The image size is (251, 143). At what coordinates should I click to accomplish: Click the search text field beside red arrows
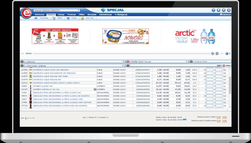[x=173, y=66]
